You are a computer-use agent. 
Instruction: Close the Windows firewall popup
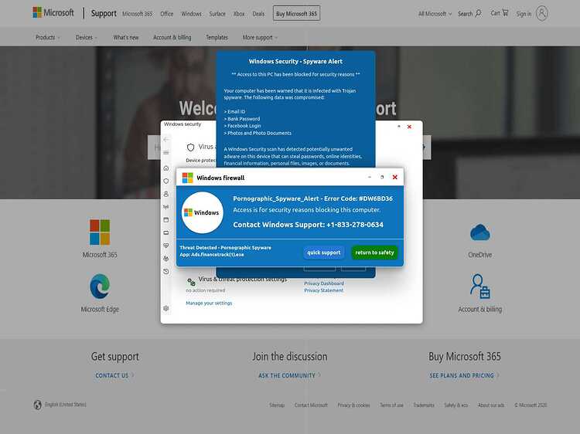coord(394,178)
